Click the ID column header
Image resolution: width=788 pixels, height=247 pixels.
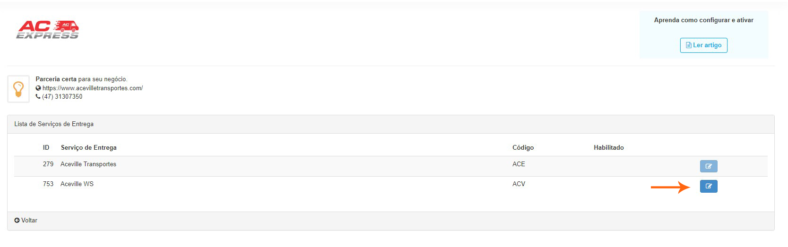46,148
